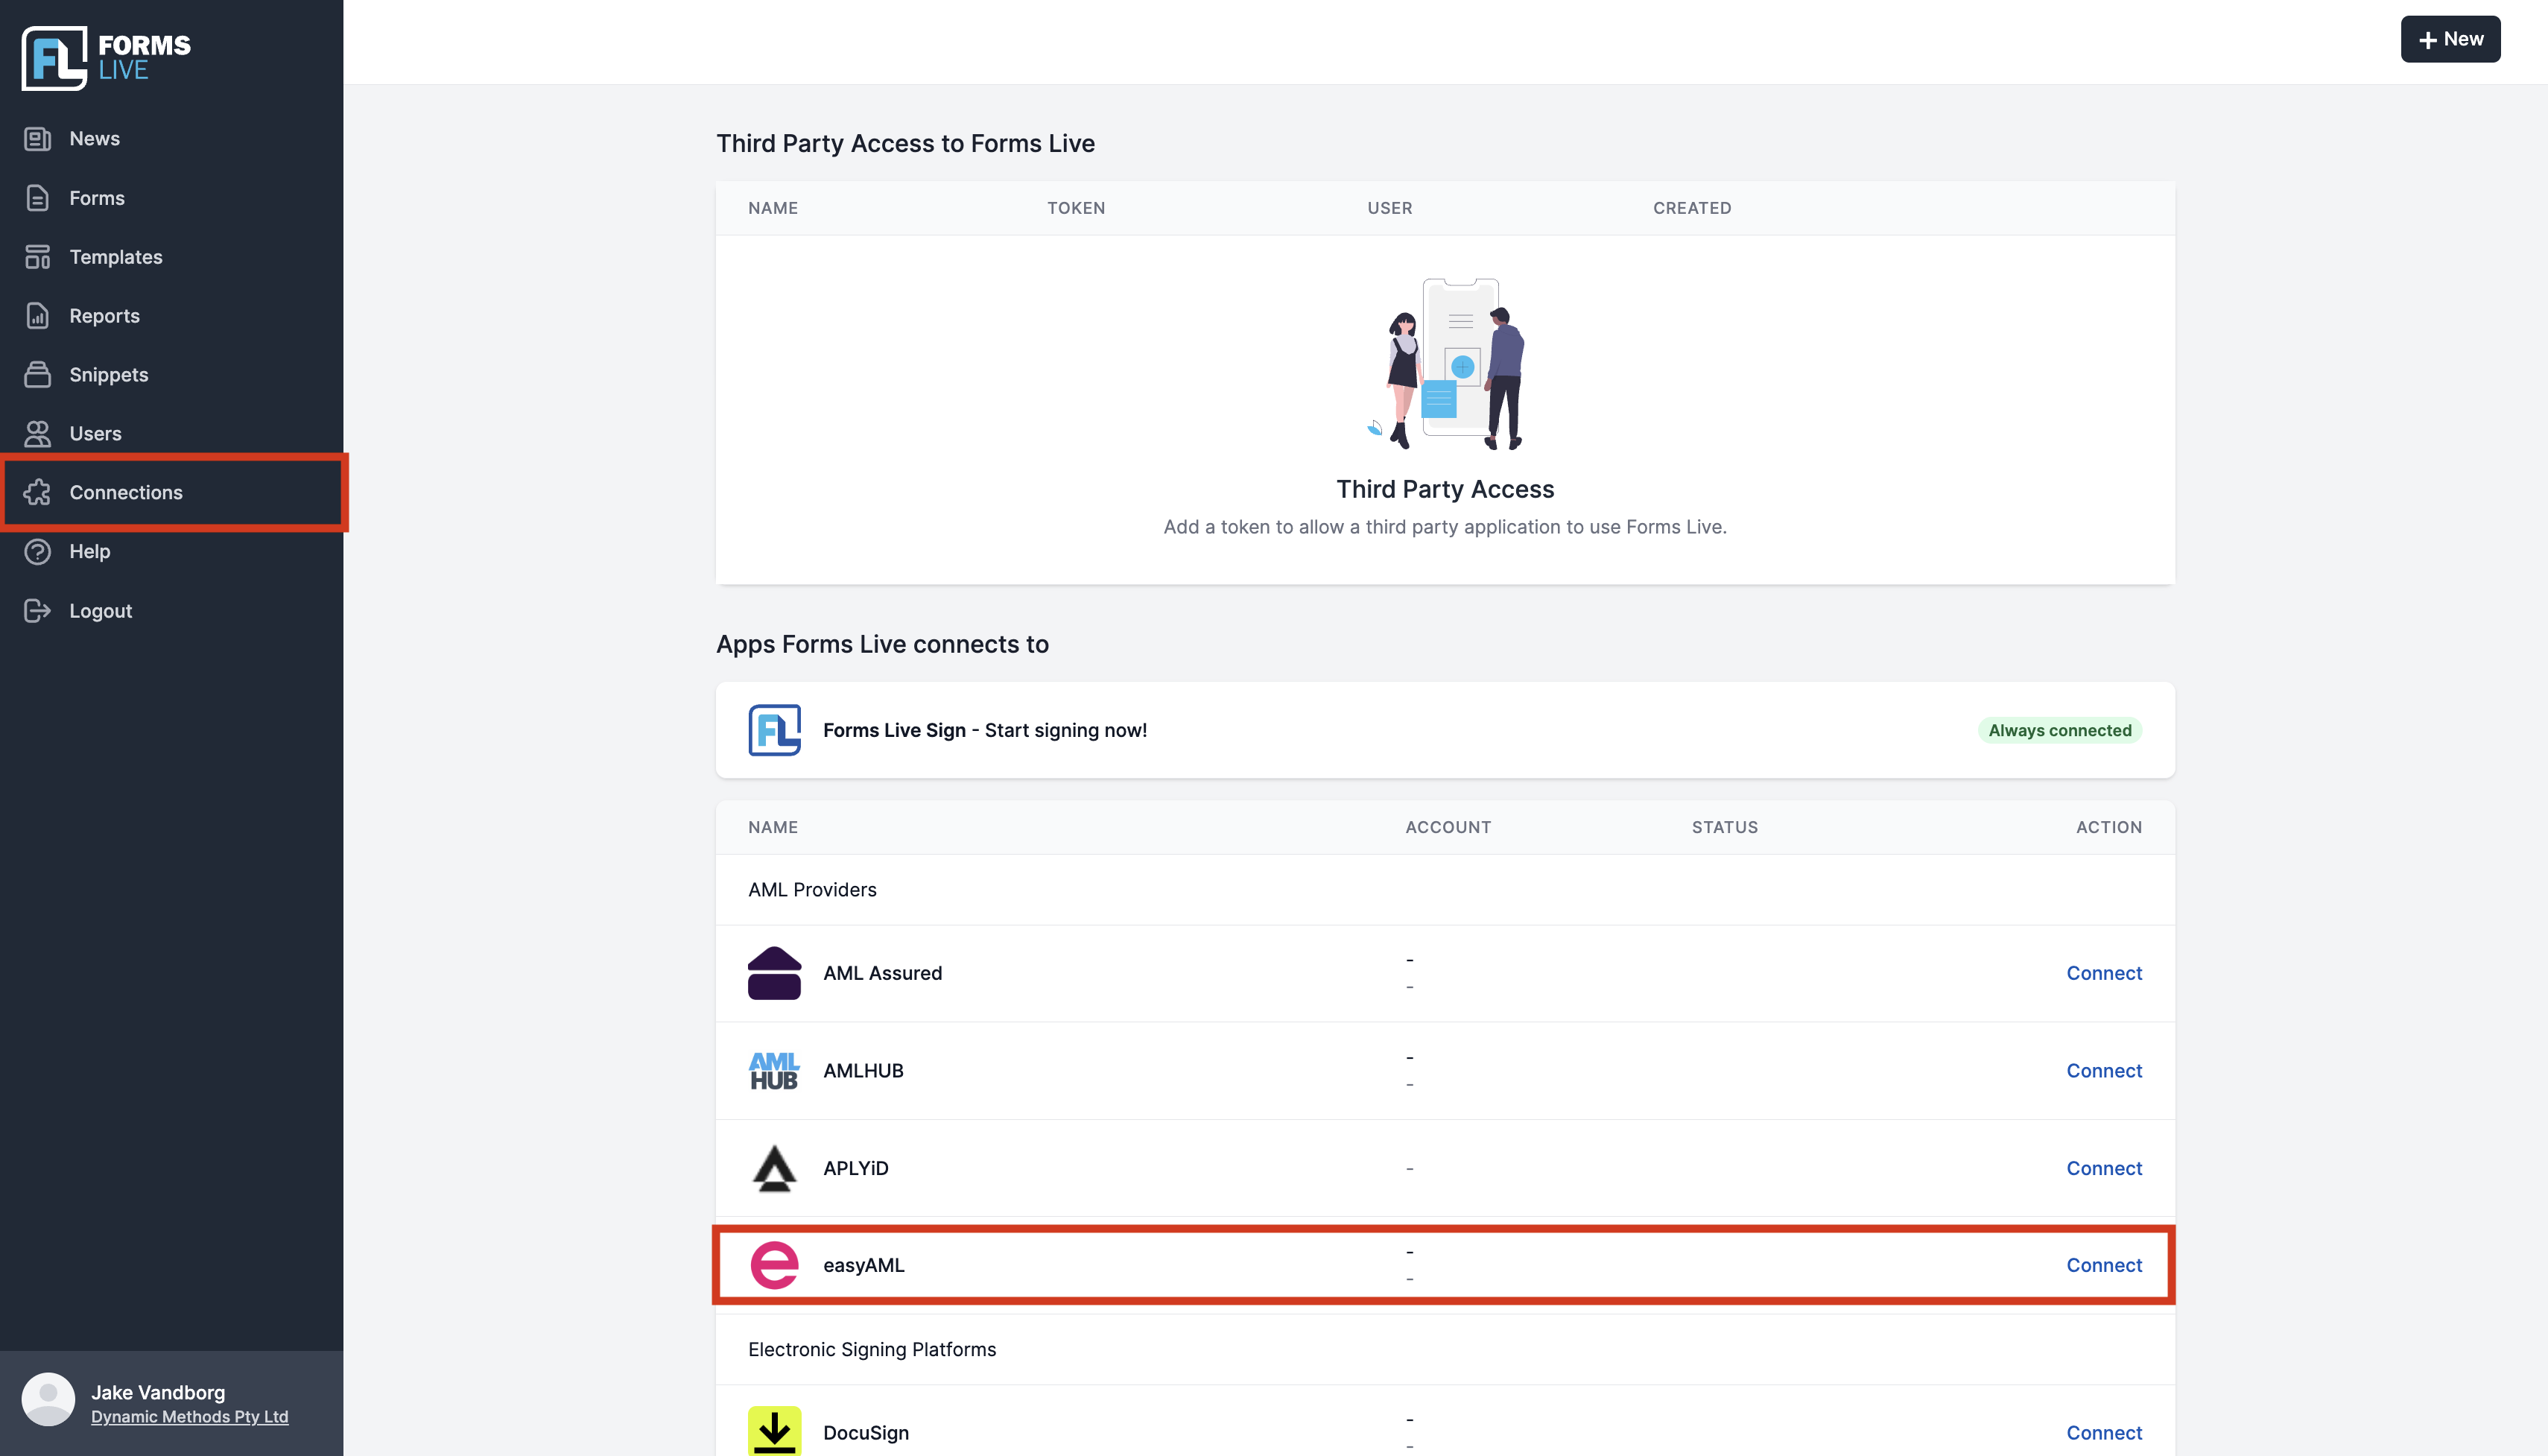Image resolution: width=2548 pixels, height=1456 pixels.
Task: Click the Templates layout icon
Action: click(x=37, y=257)
